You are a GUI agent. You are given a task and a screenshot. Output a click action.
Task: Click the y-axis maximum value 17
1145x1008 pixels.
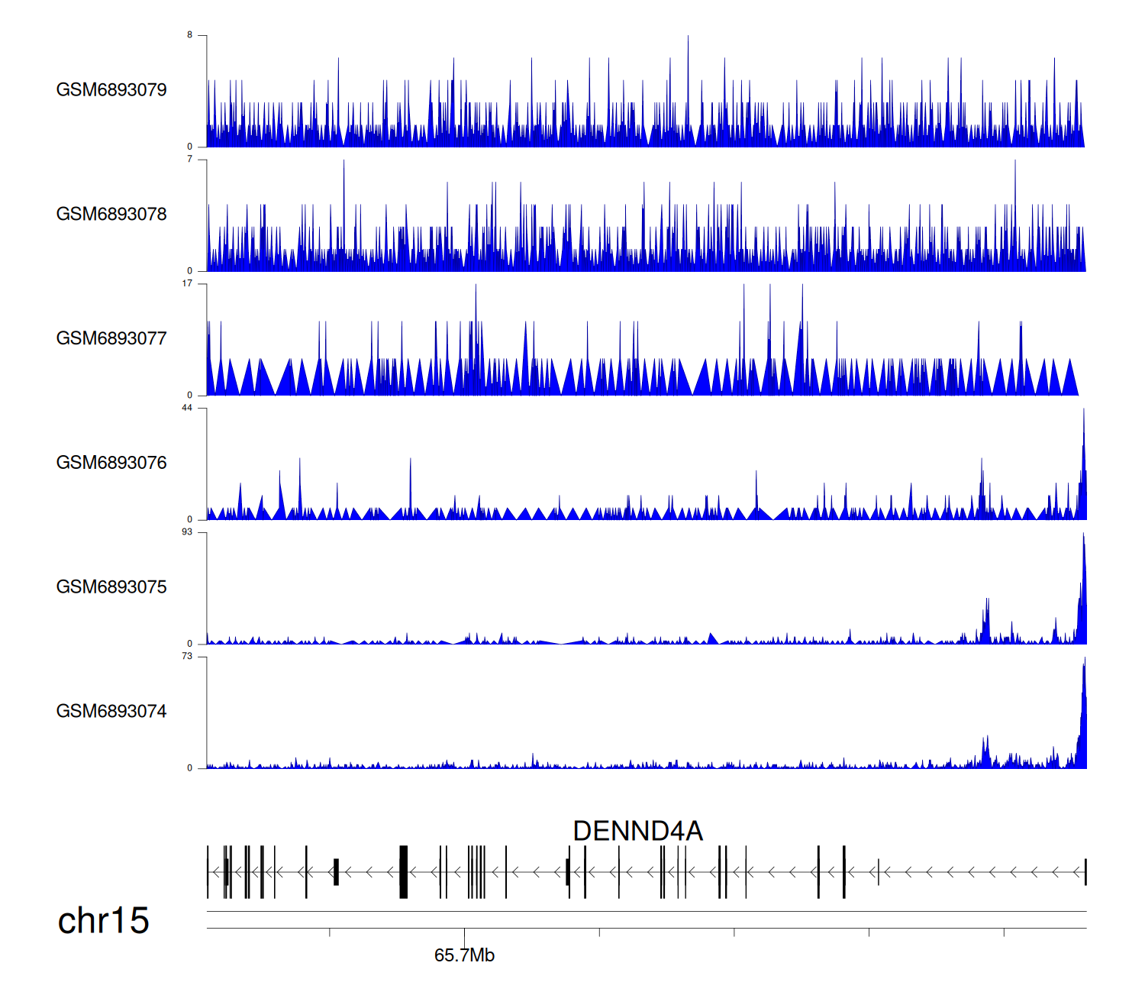pos(187,283)
